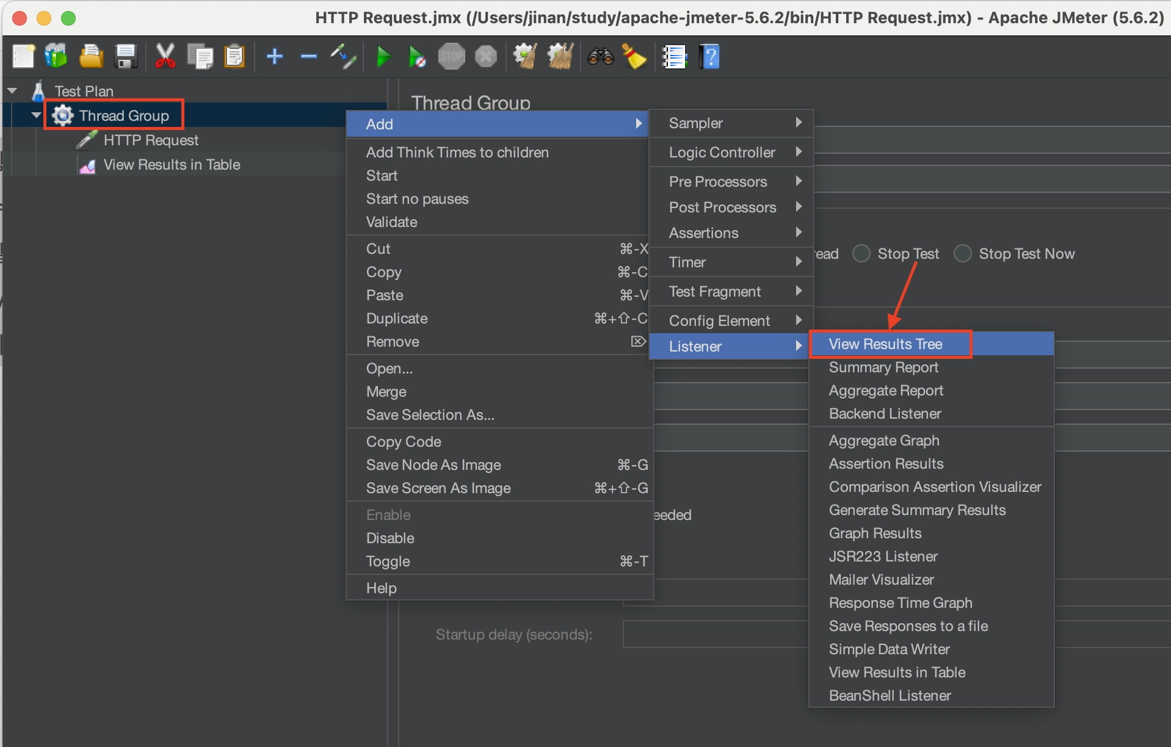The height and width of the screenshot is (747, 1171).
Task: Select the Stop Test Now radio button
Action: point(963,253)
